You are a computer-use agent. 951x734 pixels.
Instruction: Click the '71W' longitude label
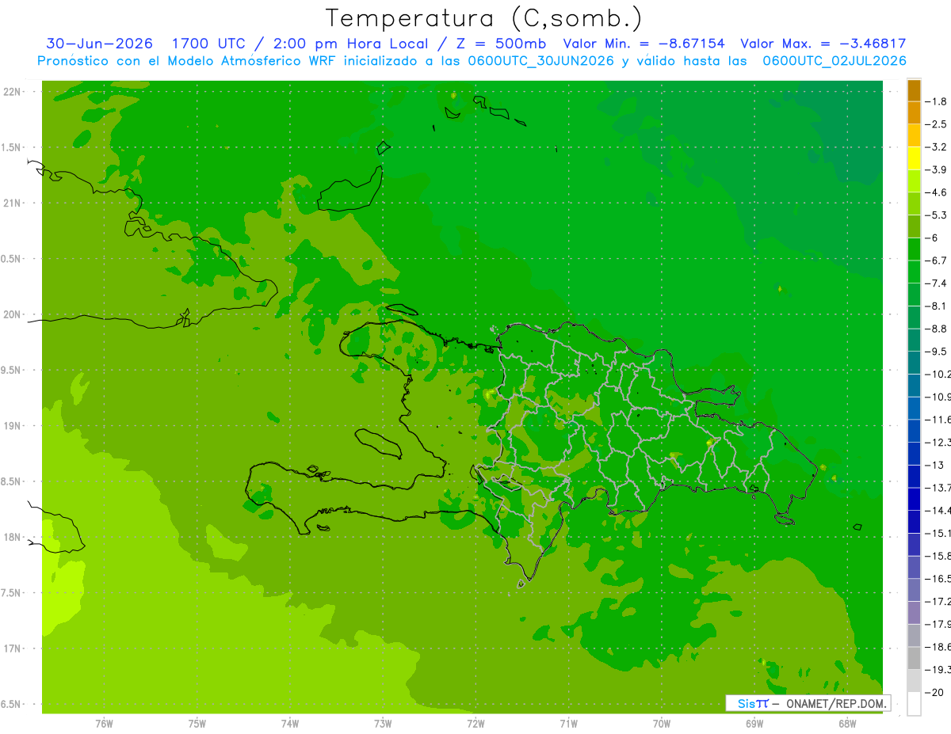[x=568, y=724]
